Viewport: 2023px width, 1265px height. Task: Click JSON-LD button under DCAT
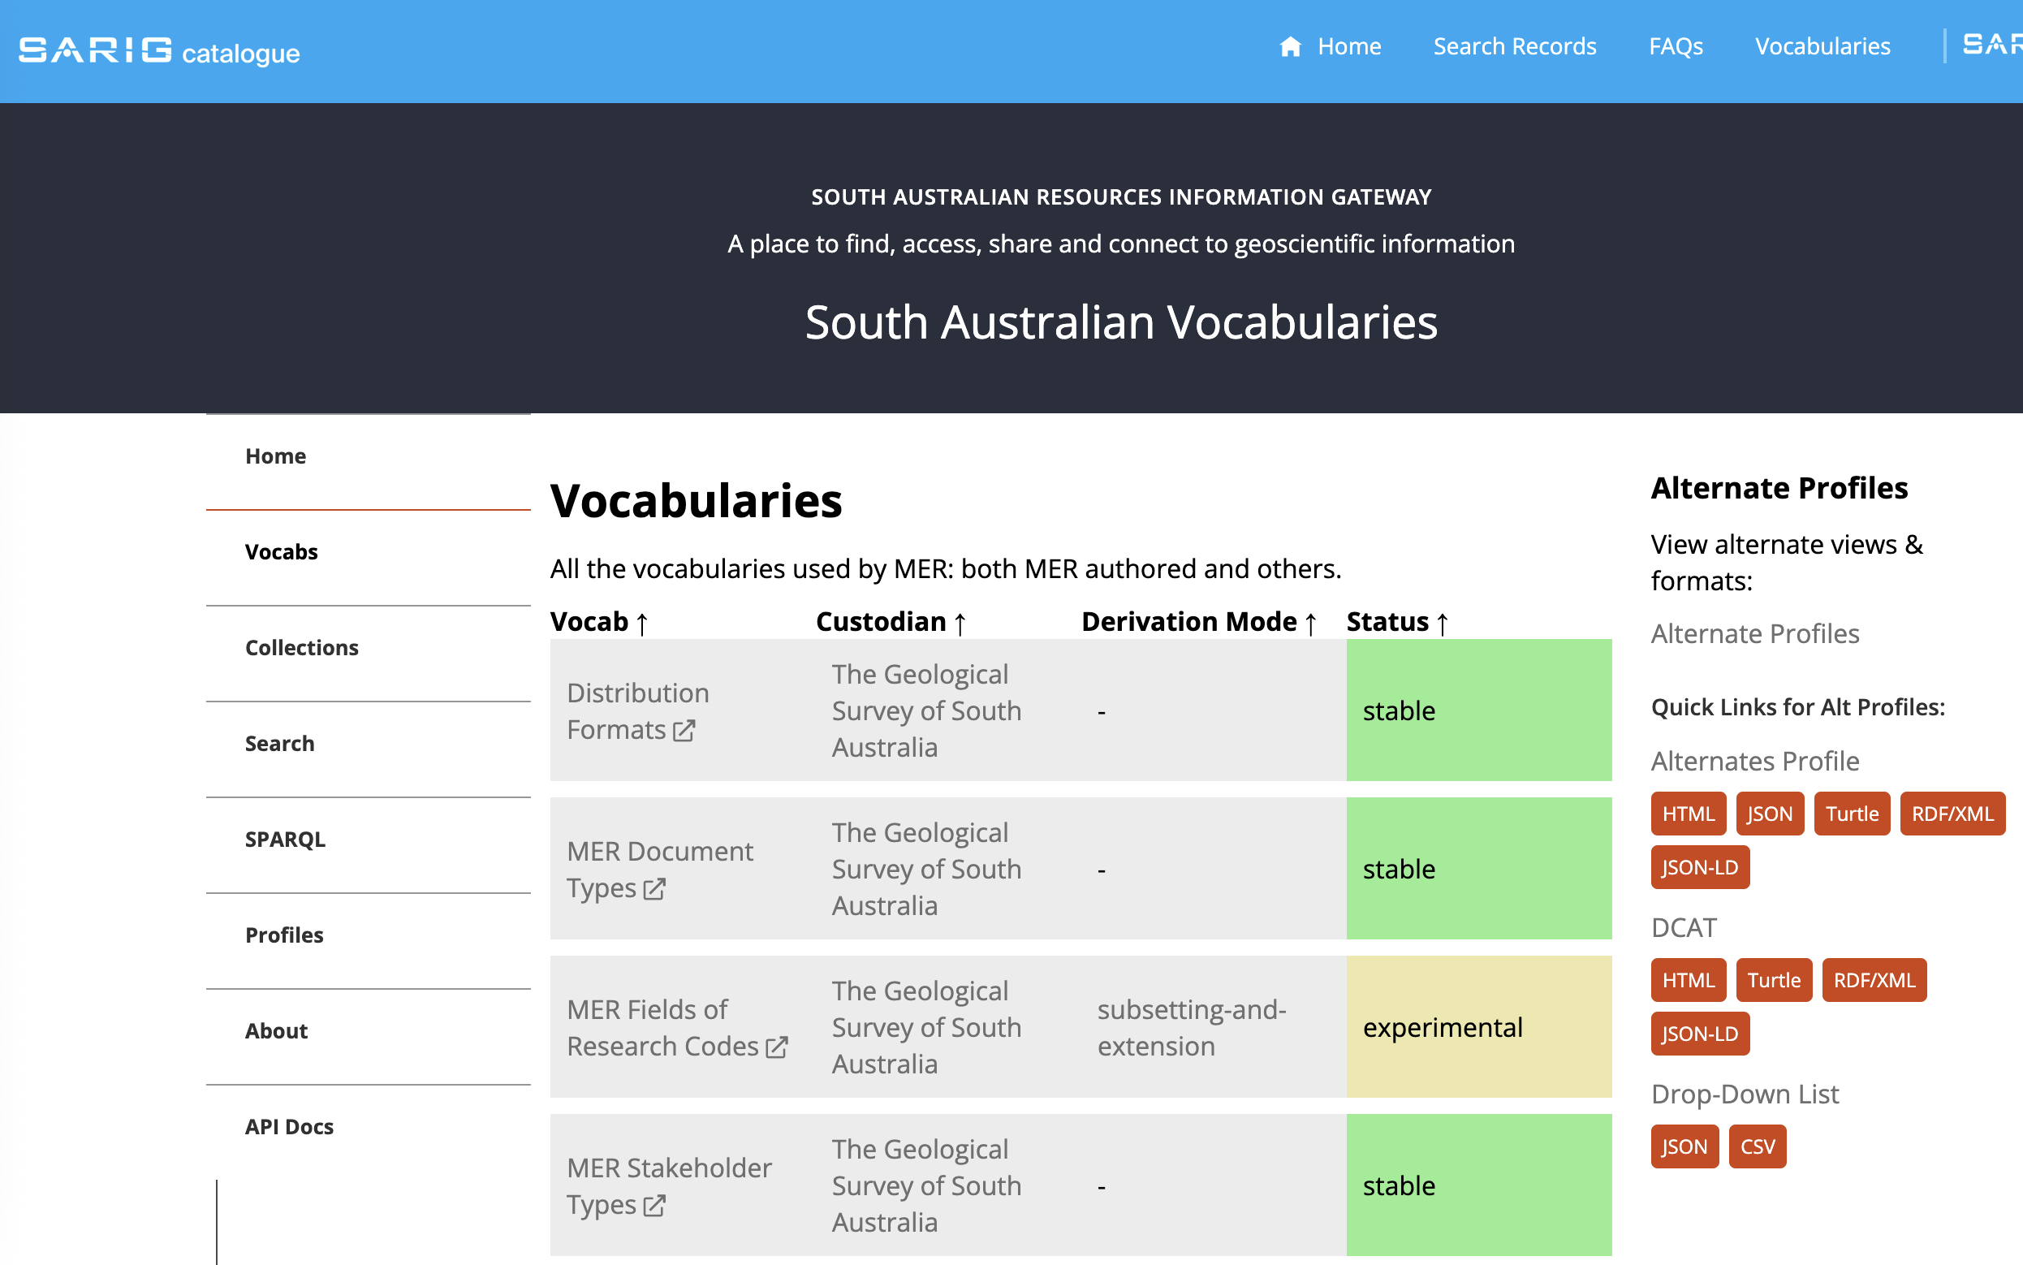pyautogui.click(x=1699, y=1034)
